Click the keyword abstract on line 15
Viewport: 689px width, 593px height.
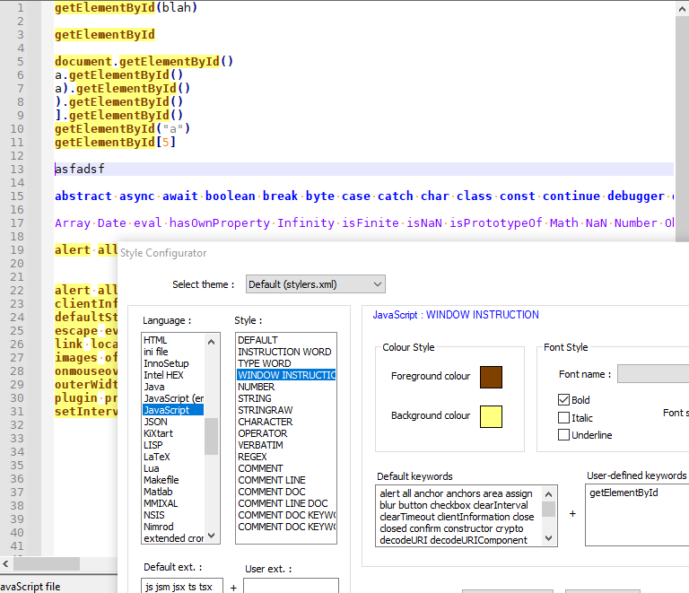[x=83, y=196]
